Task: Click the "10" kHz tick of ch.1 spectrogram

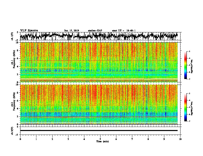Action: [17, 43]
